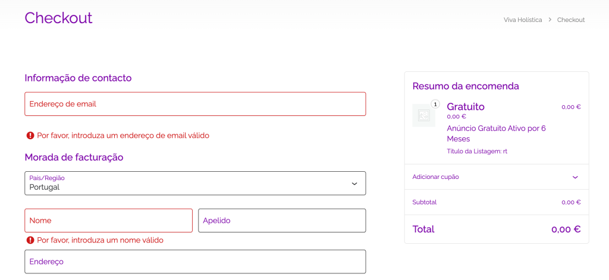
Task: Click into the Nome input field
Action: tap(108, 221)
